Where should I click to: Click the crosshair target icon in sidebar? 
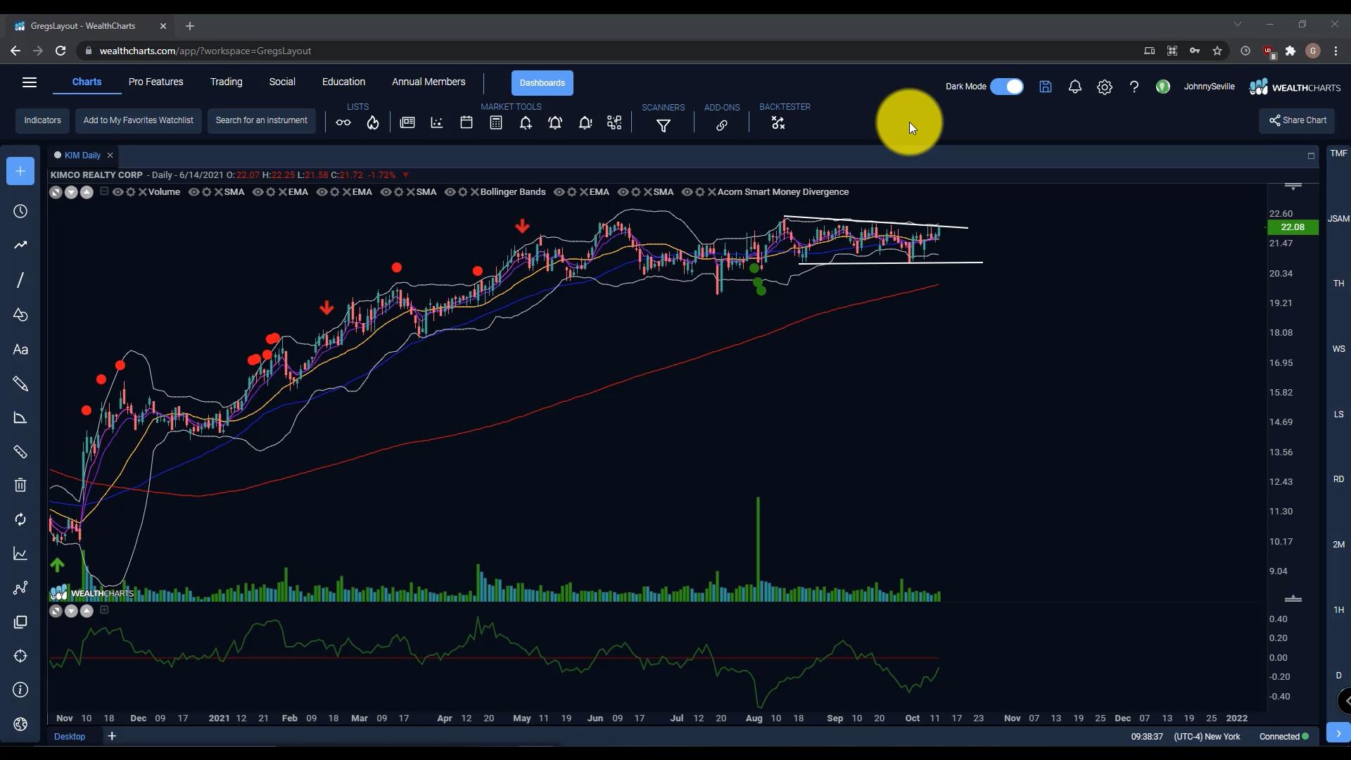click(x=20, y=656)
